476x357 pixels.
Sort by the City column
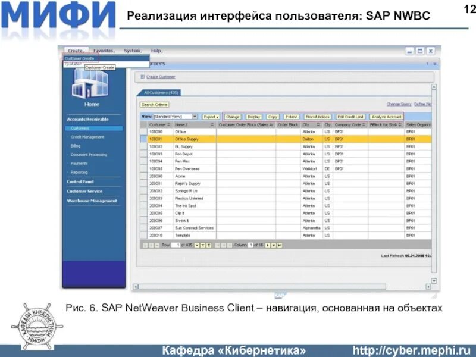click(318, 125)
